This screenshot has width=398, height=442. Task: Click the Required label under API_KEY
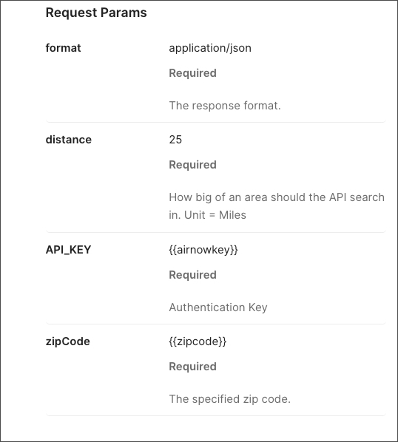tap(192, 275)
